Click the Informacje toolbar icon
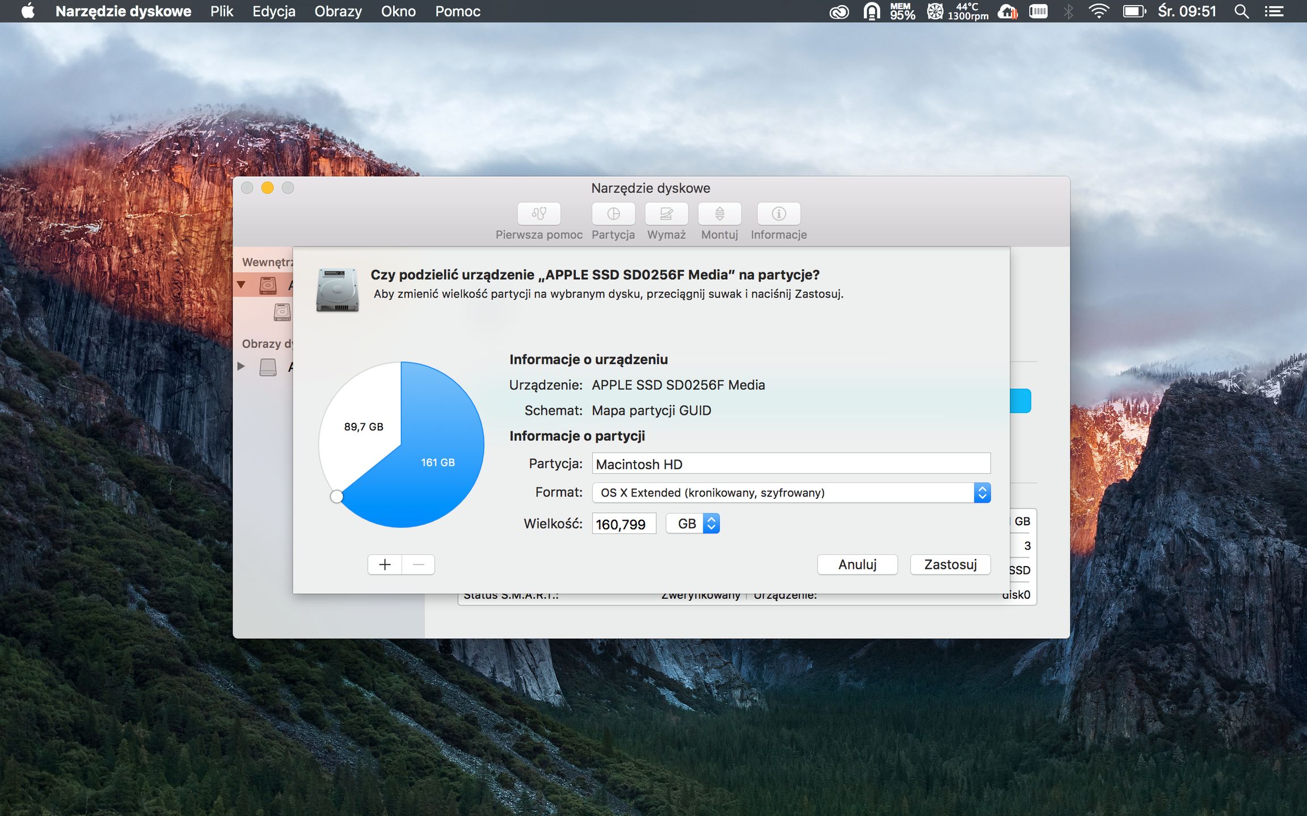This screenshot has height=816, width=1307. click(x=778, y=214)
